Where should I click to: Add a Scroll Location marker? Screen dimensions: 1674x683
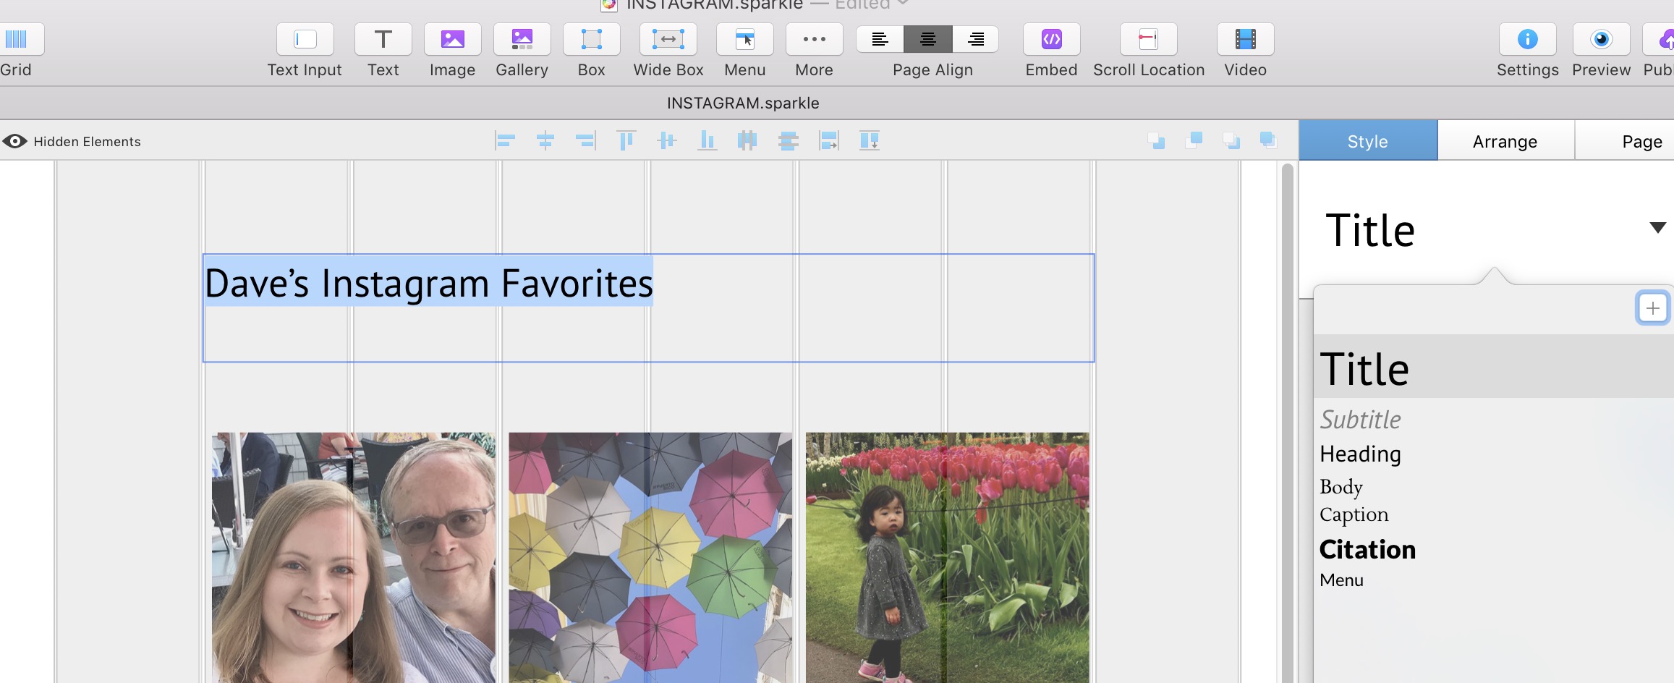pos(1148,39)
